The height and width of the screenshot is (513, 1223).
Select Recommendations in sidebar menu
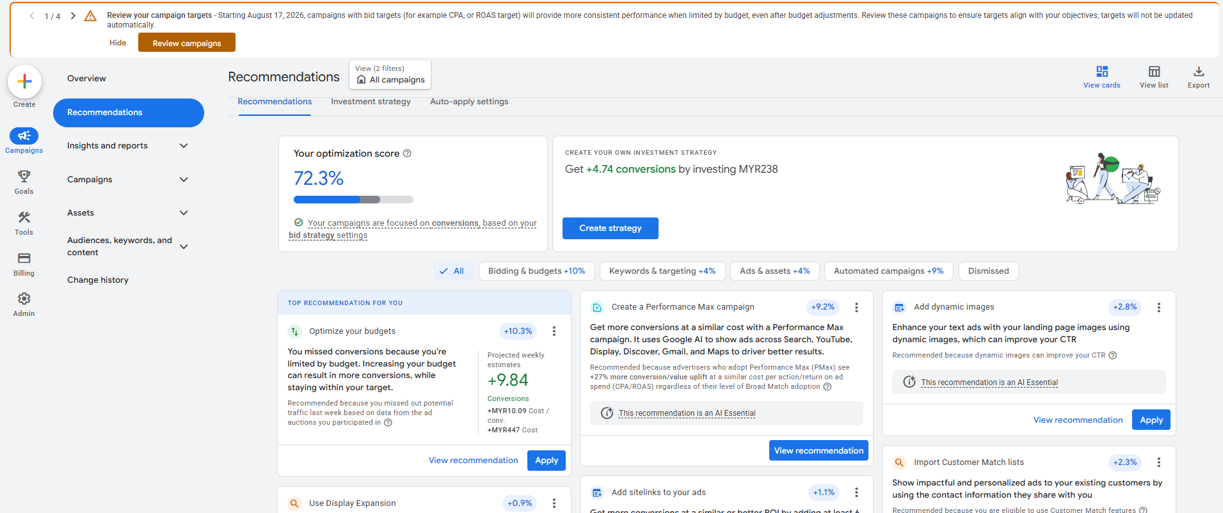pos(128,113)
